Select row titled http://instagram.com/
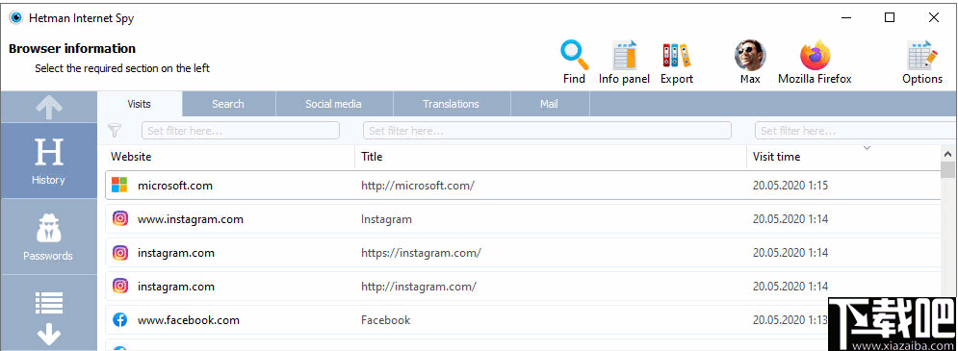This screenshot has height=351, width=958. coord(523,287)
